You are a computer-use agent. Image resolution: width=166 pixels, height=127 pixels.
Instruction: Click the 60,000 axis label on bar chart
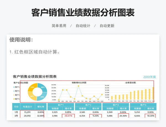tap(107, 85)
